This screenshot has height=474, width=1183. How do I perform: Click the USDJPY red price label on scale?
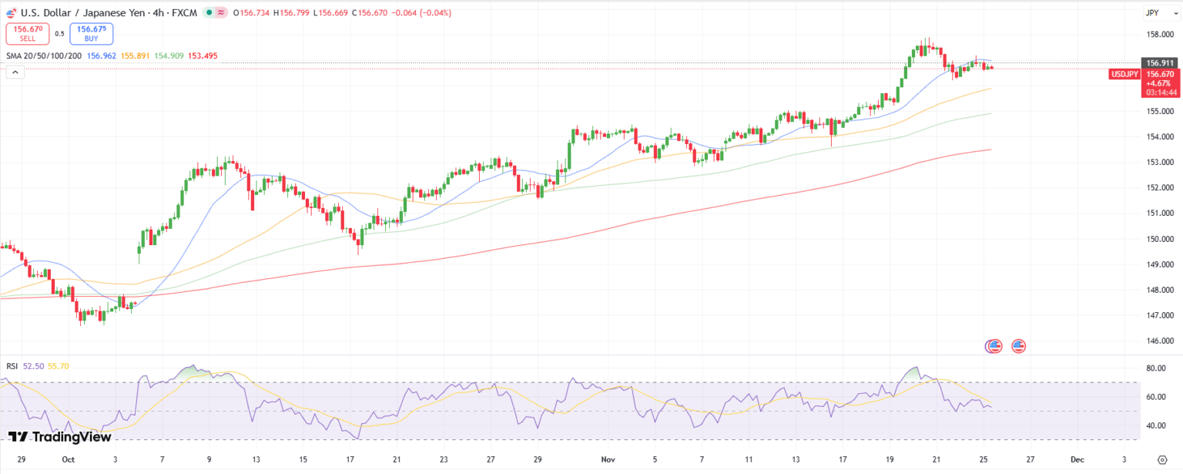1124,74
